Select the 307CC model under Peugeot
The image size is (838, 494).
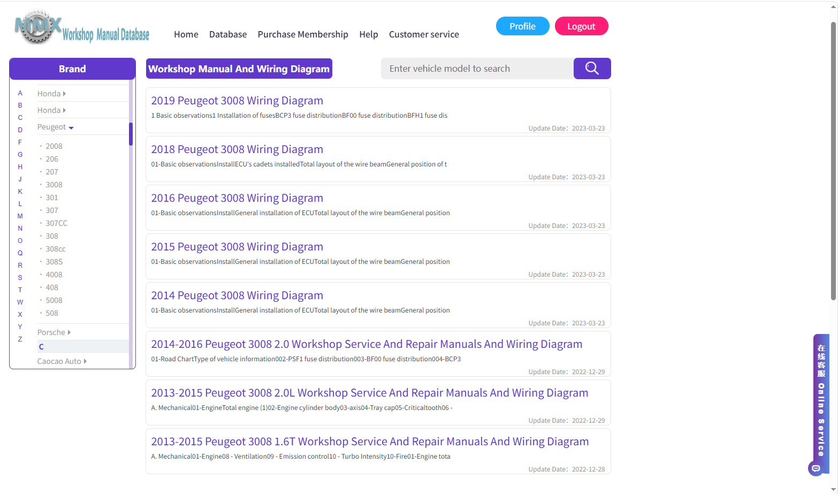pos(57,223)
